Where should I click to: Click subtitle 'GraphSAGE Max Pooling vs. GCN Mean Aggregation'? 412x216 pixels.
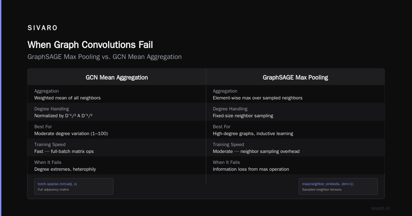(x=105, y=57)
